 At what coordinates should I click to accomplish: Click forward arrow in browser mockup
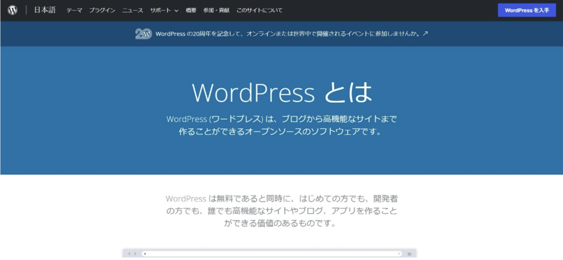[x=135, y=254]
